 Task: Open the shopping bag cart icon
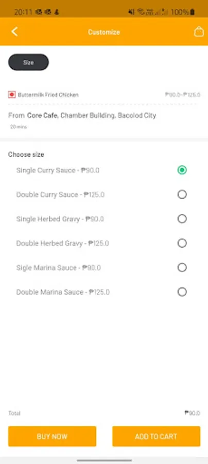(199, 31)
